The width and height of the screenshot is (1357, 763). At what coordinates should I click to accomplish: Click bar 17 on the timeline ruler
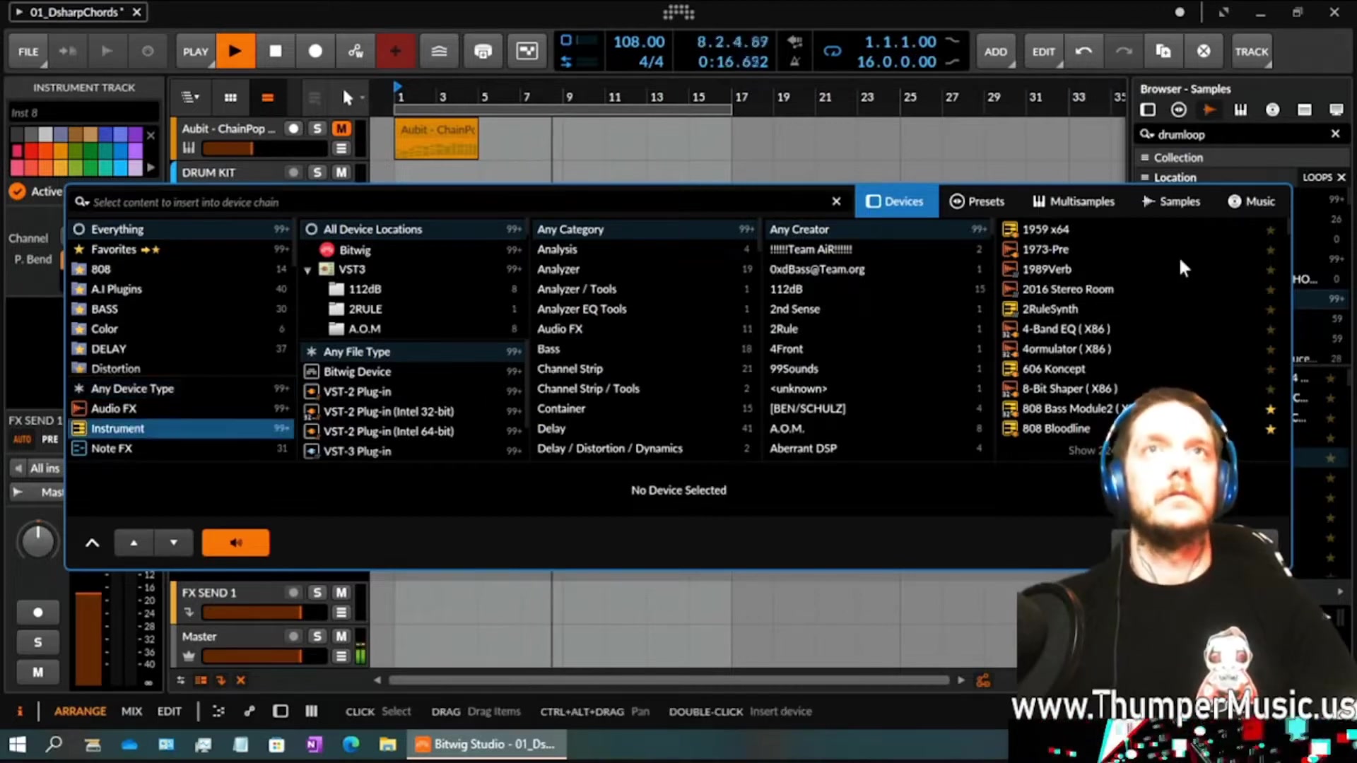tap(741, 97)
